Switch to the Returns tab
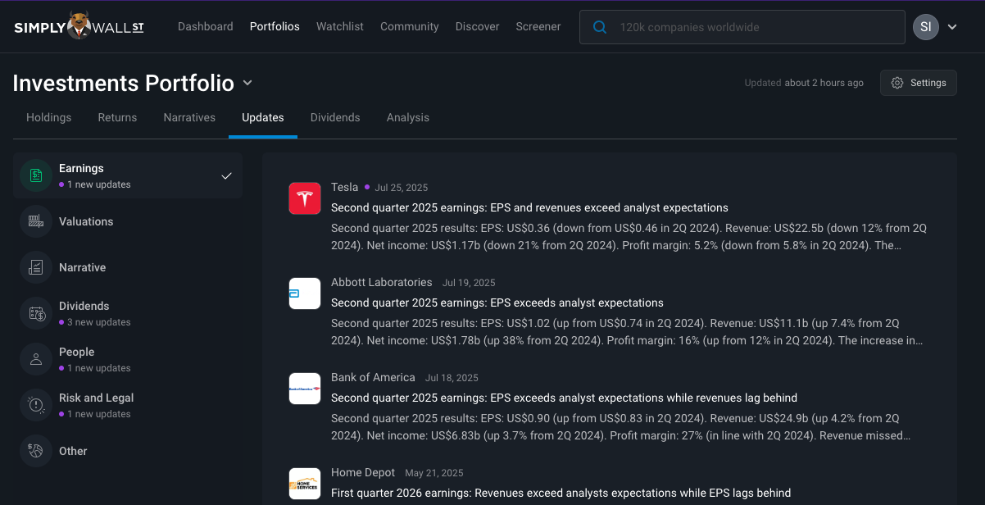The height and width of the screenshot is (505, 985). pyautogui.click(x=117, y=117)
